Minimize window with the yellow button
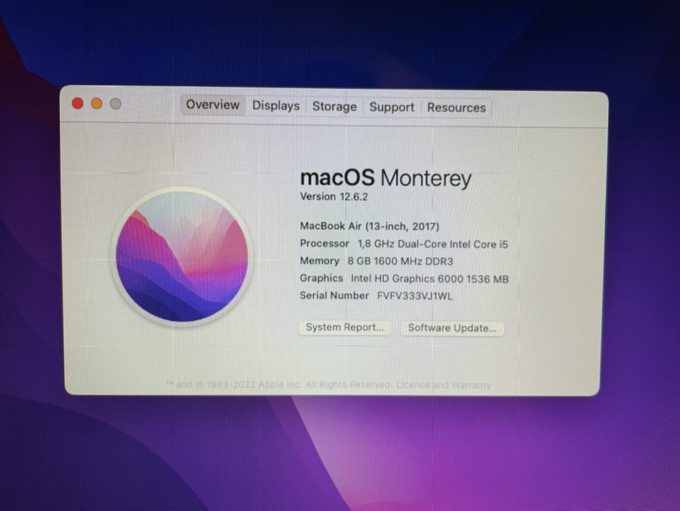680x511 pixels. click(97, 104)
